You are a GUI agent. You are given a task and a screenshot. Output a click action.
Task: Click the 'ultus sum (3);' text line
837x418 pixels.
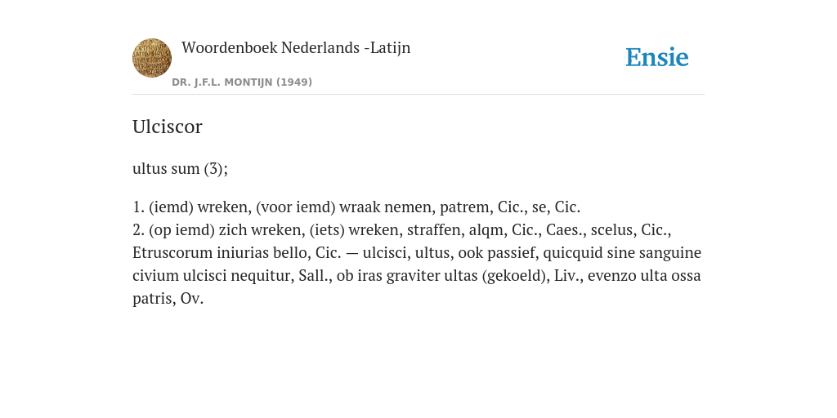point(180,169)
